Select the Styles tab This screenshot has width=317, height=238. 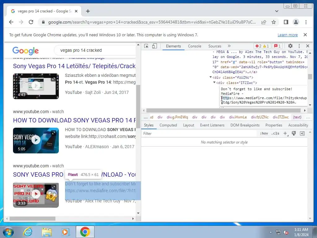[x=149, y=125]
